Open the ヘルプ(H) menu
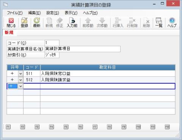182x140 pixels. point(90,13)
